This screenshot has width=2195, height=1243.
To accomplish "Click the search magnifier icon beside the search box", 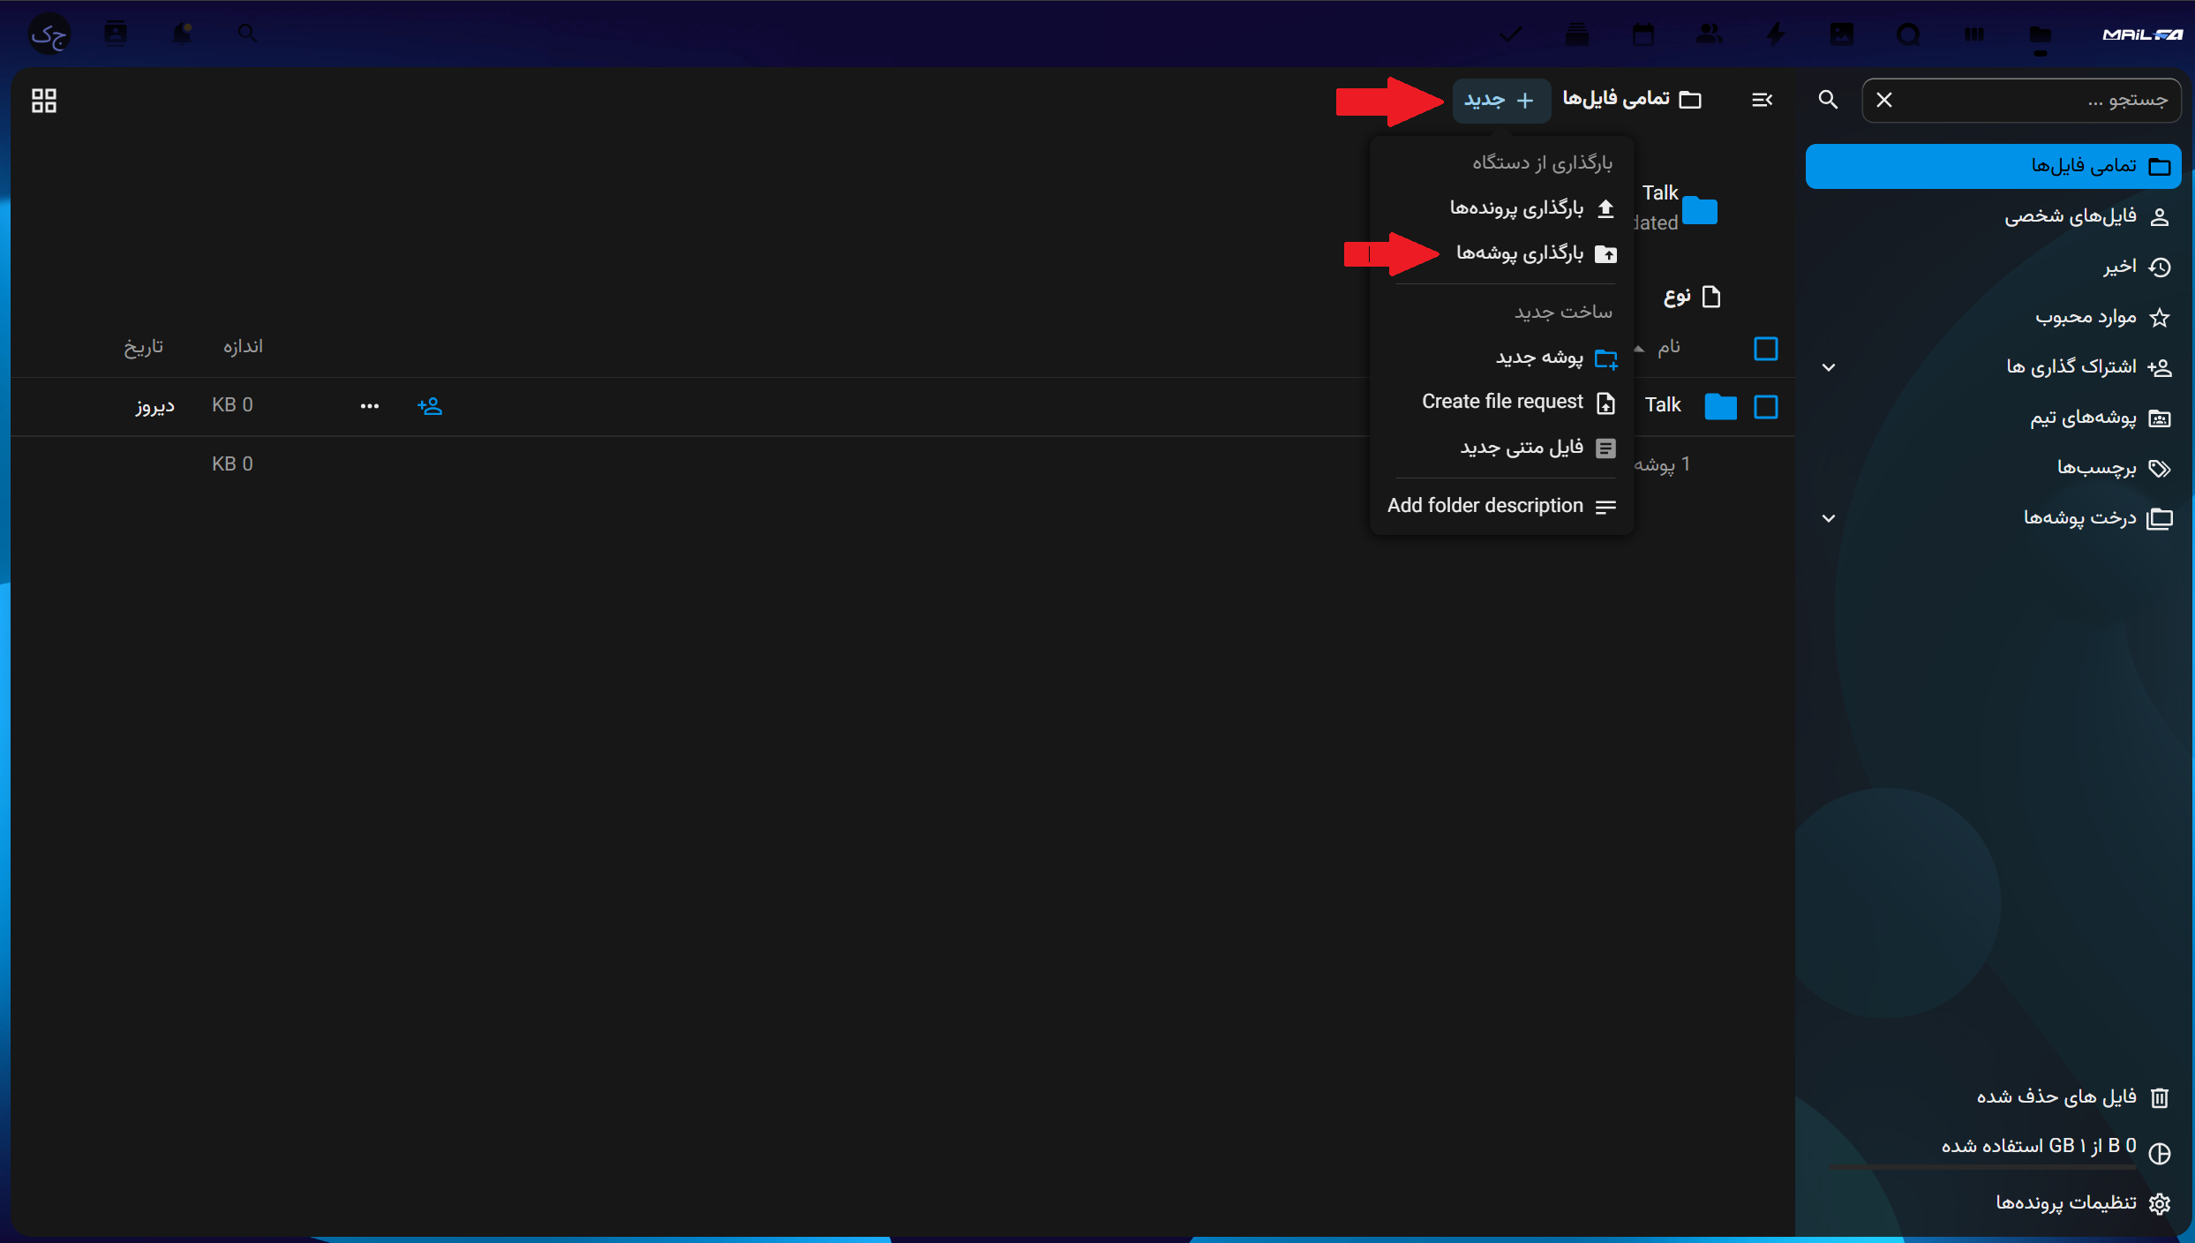I will pyautogui.click(x=1828, y=100).
